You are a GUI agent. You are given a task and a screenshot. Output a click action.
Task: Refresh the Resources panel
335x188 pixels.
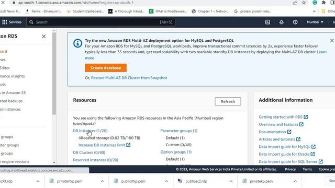point(228,101)
